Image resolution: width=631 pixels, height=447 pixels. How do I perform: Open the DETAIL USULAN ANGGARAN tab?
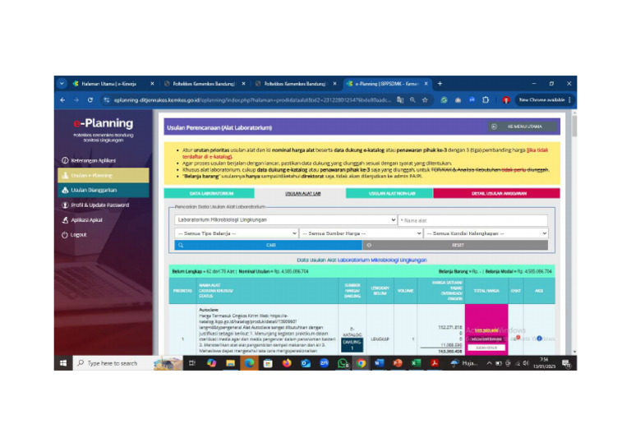(496, 194)
